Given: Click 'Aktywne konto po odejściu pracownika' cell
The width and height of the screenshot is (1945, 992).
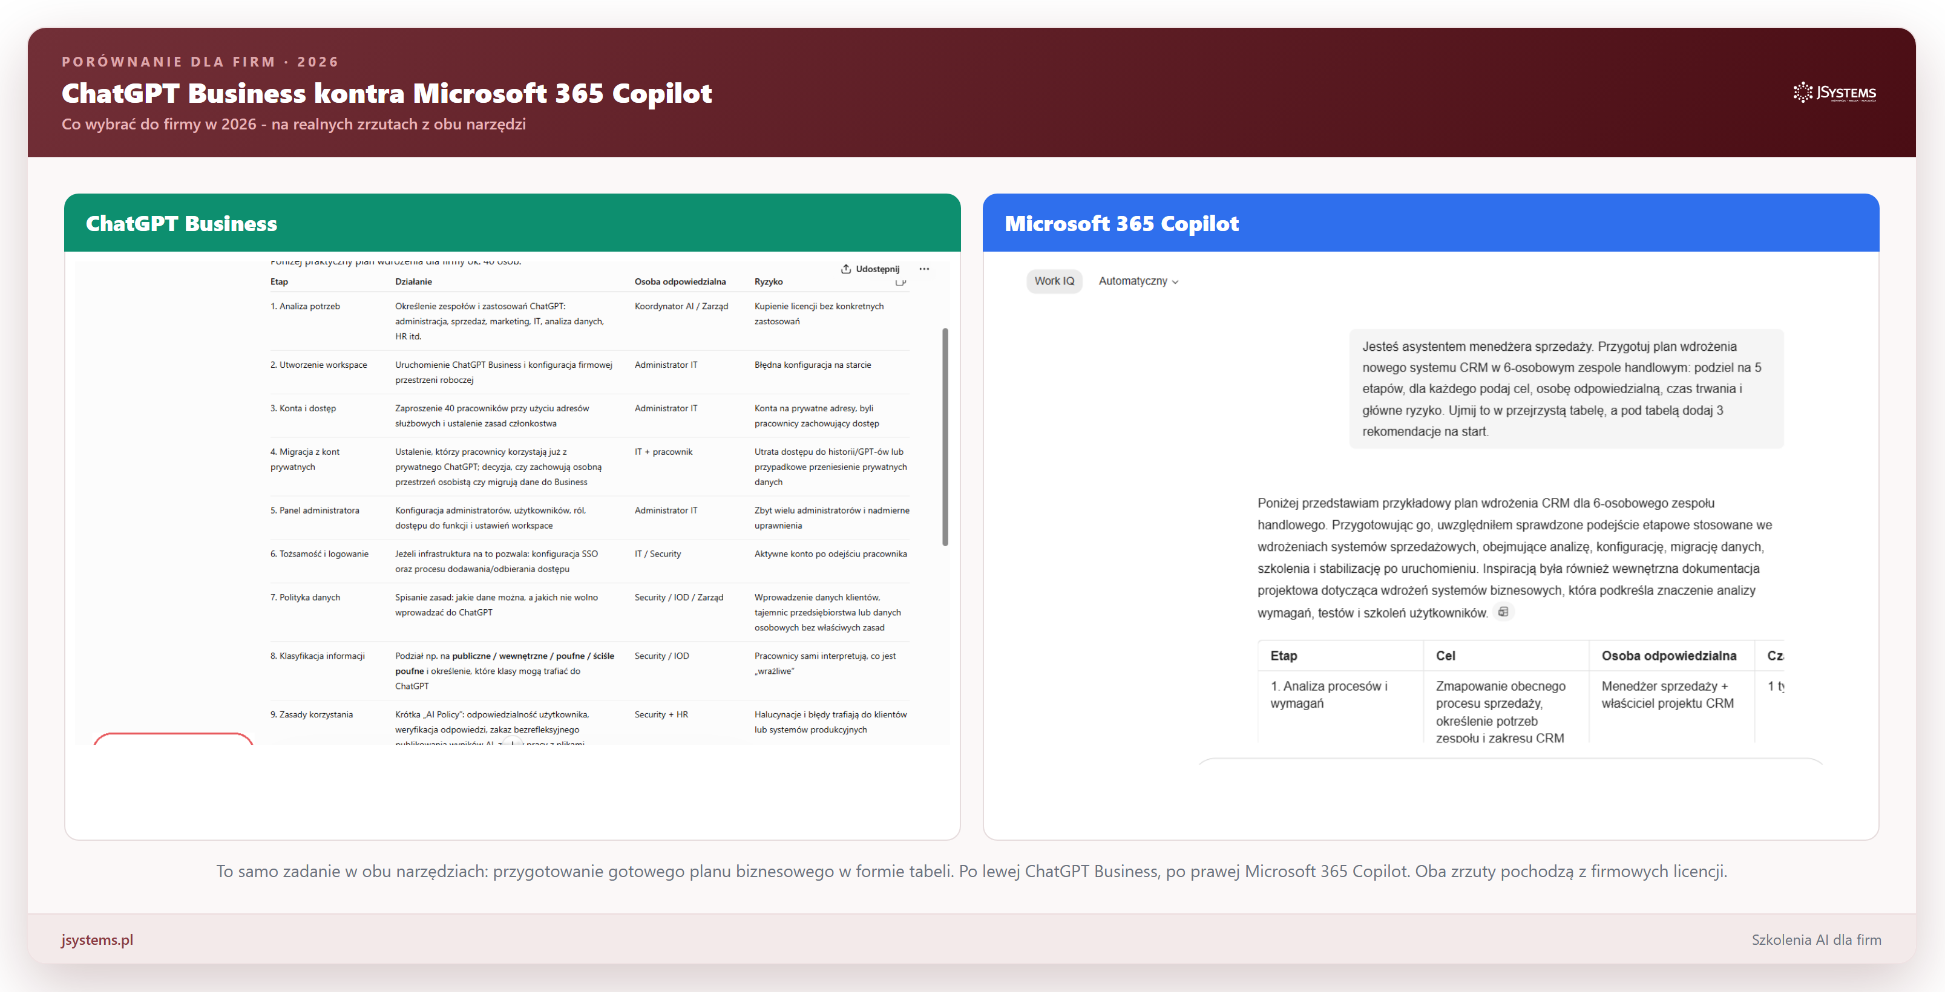Looking at the screenshot, I should tap(830, 554).
